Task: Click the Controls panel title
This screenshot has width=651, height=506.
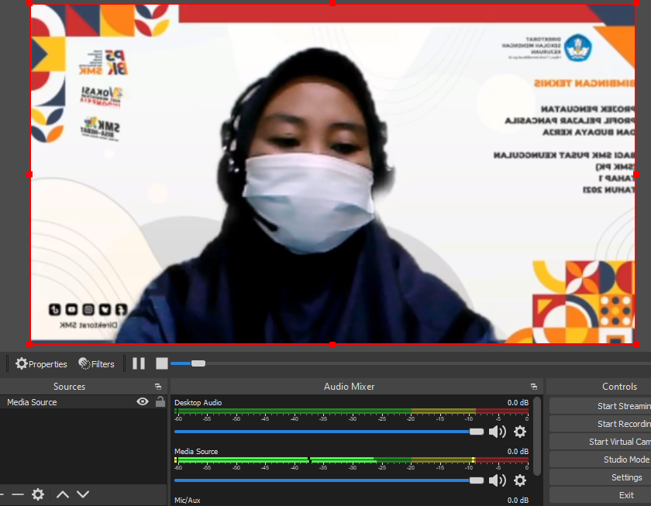Action: tap(619, 387)
